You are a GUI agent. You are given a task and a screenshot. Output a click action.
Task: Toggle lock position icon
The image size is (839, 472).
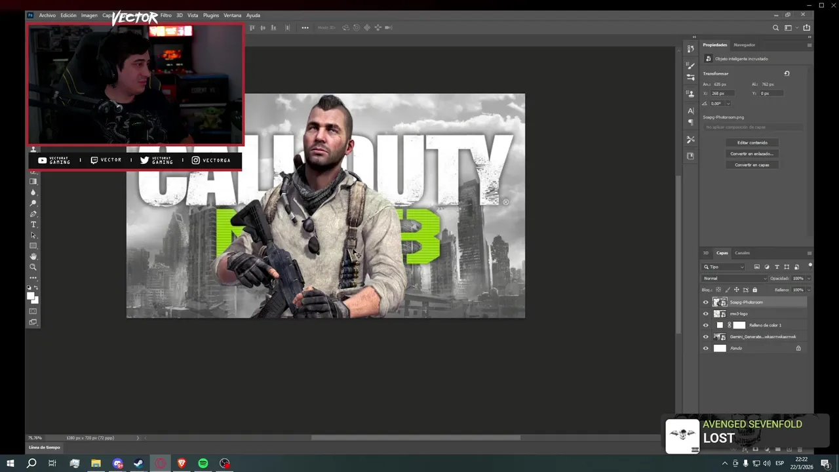[737, 290]
